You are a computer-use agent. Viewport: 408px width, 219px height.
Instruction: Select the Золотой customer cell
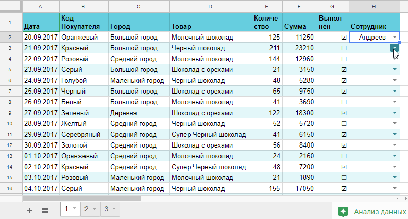click(x=84, y=145)
